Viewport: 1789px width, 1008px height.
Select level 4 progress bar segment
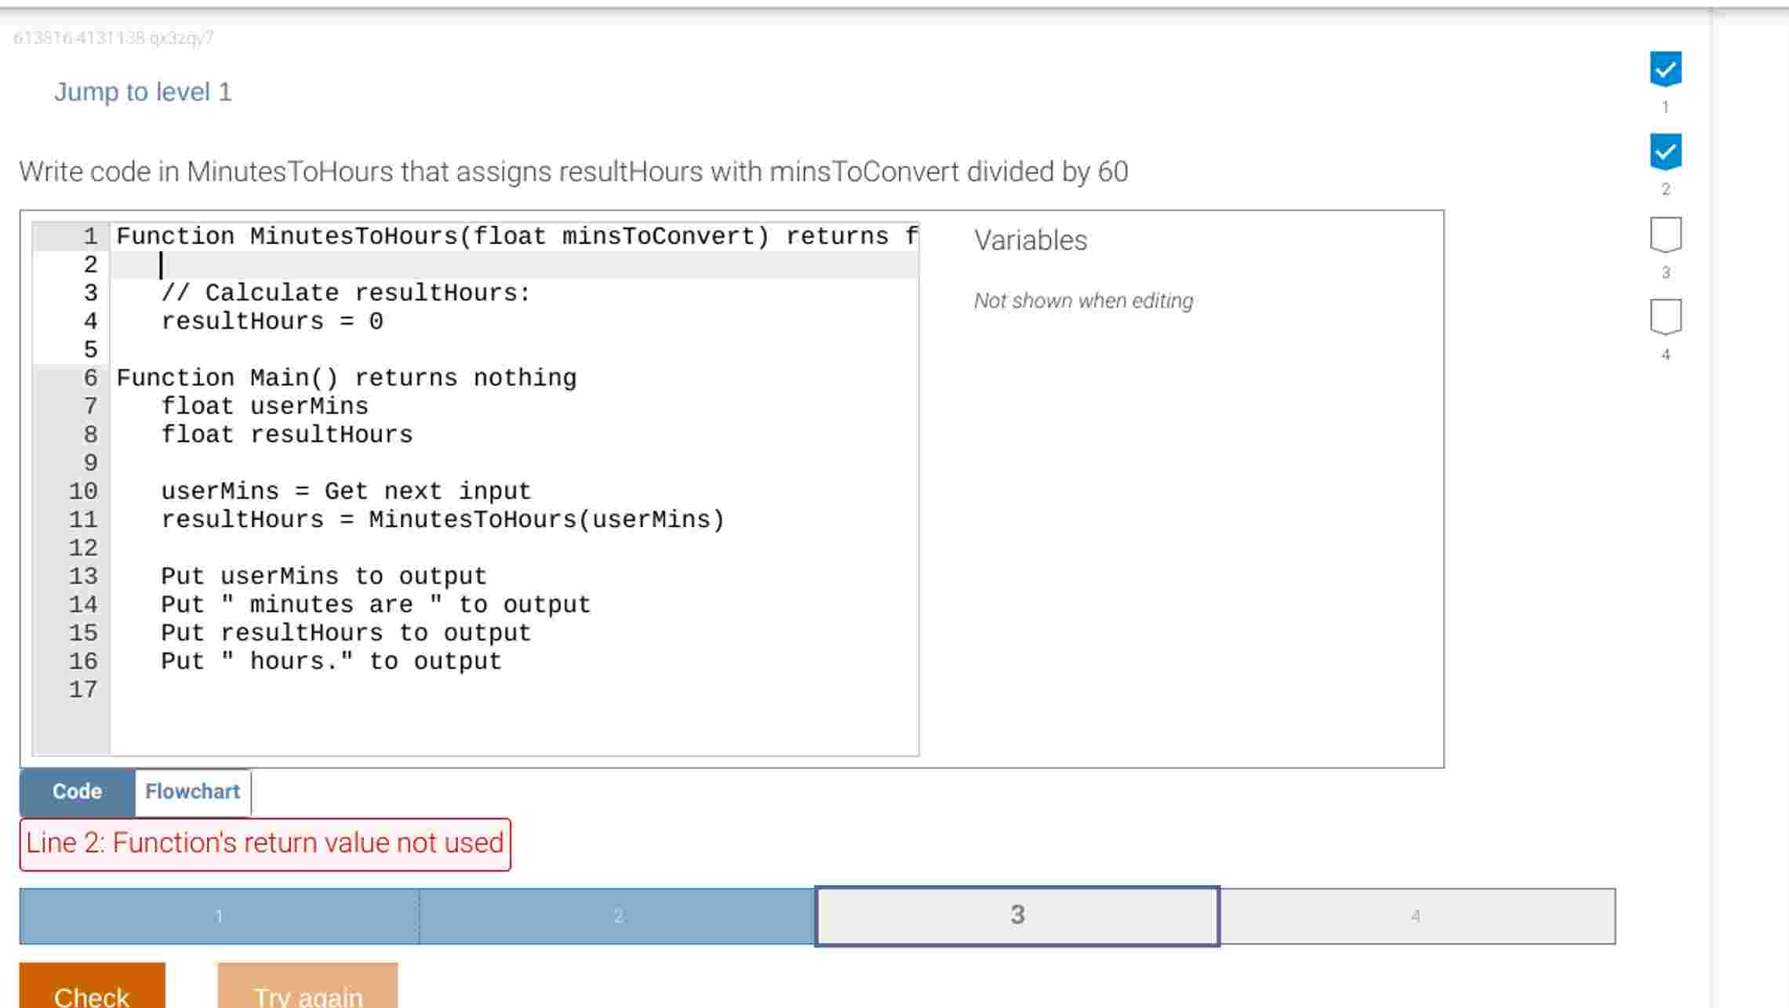(x=1416, y=916)
